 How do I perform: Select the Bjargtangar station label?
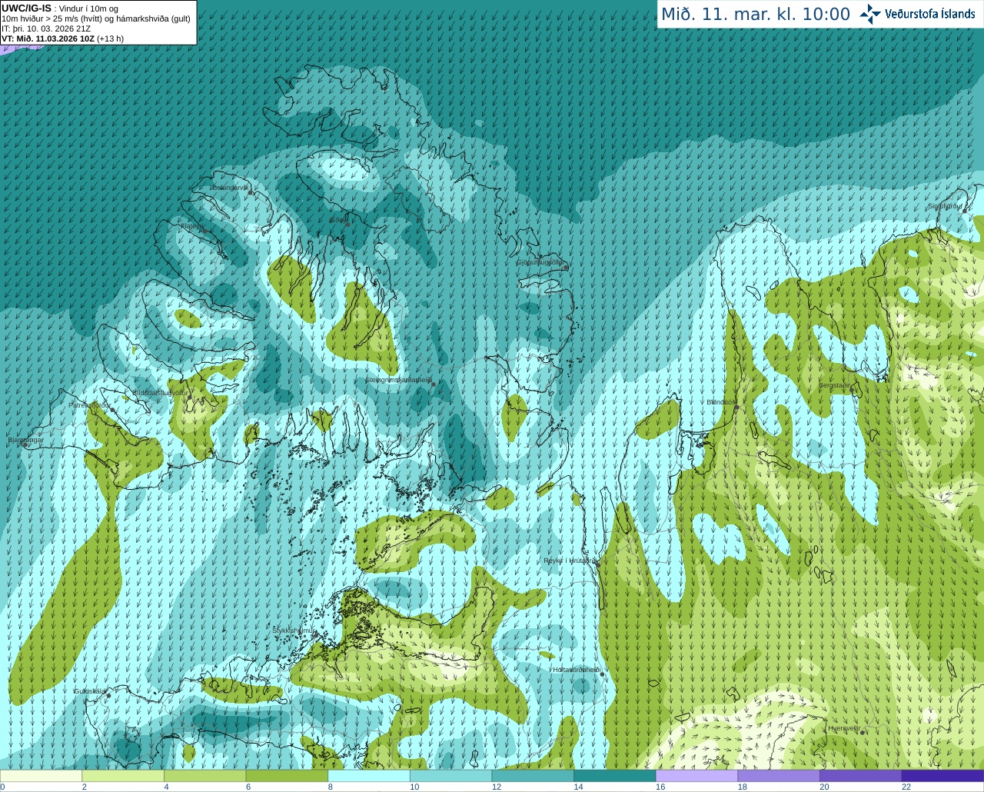pyautogui.click(x=25, y=440)
